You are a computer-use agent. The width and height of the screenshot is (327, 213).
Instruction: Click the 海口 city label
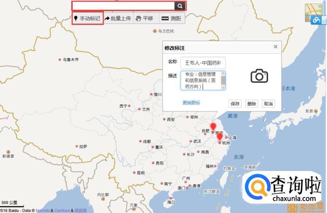171,202
